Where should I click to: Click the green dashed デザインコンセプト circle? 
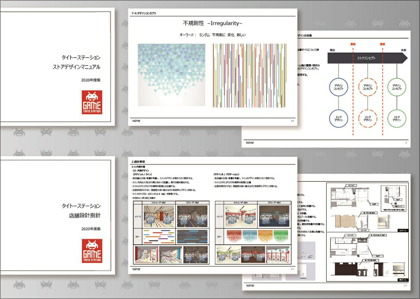point(397,88)
